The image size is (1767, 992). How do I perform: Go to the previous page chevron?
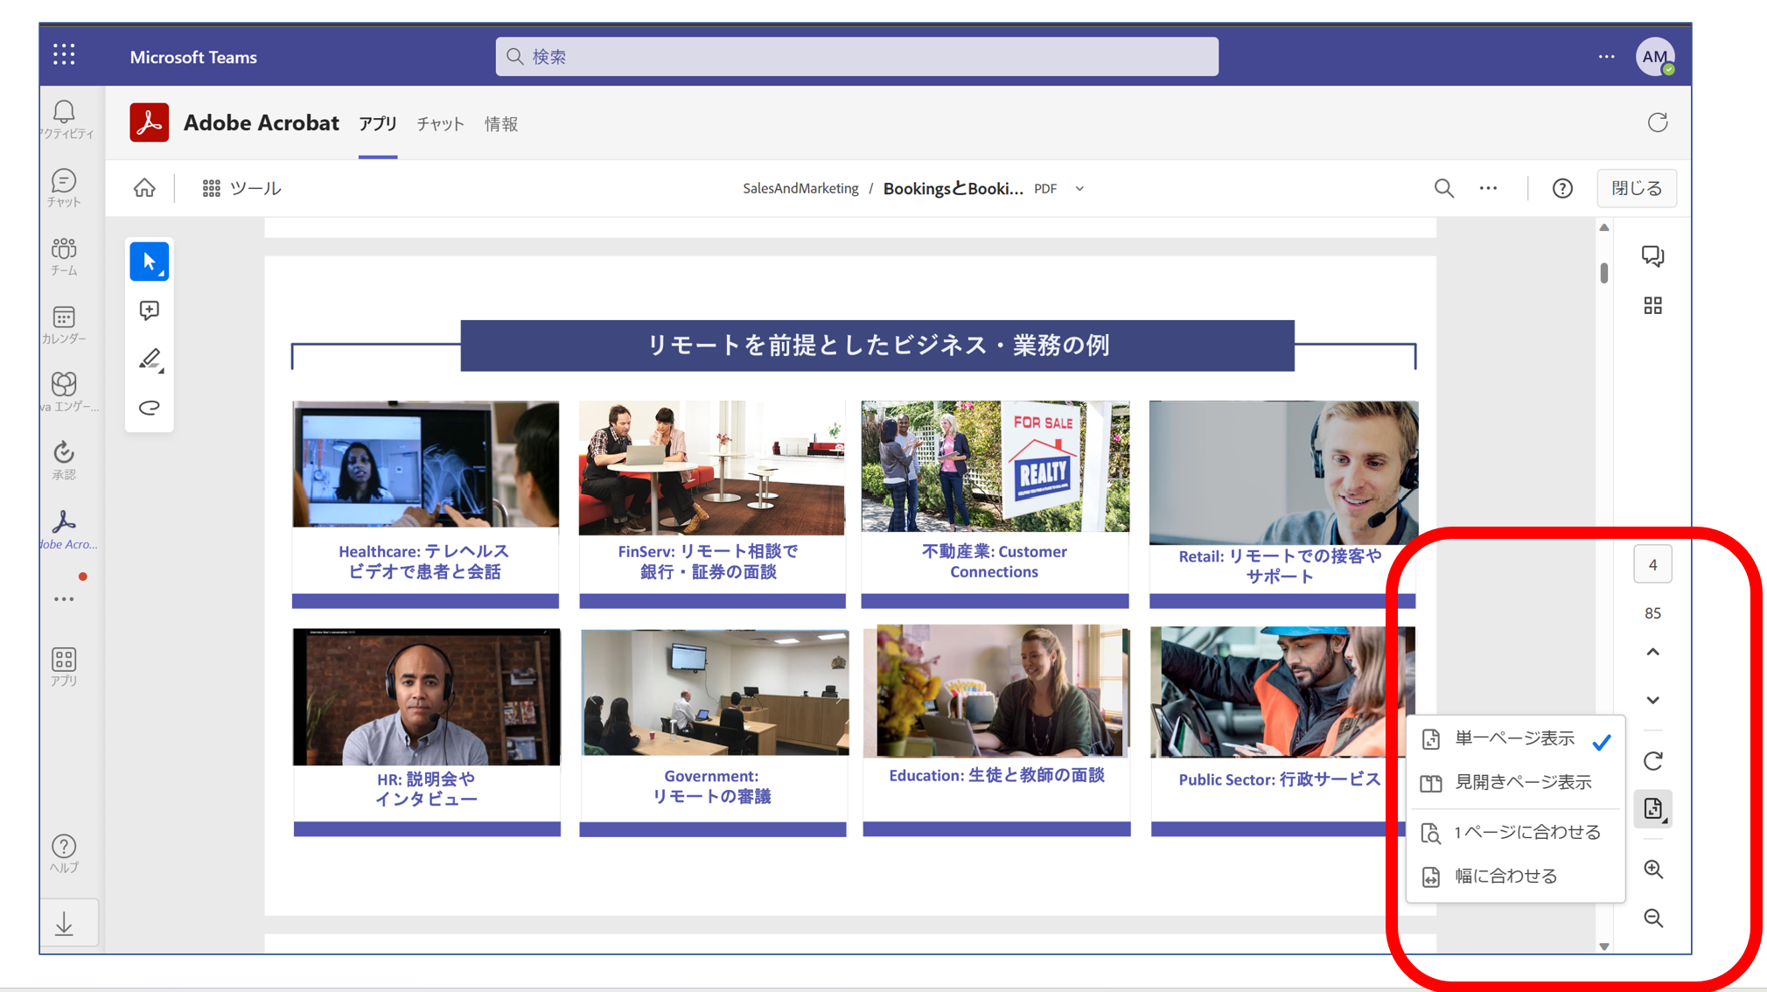pyautogui.click(x=1652, y=653)
